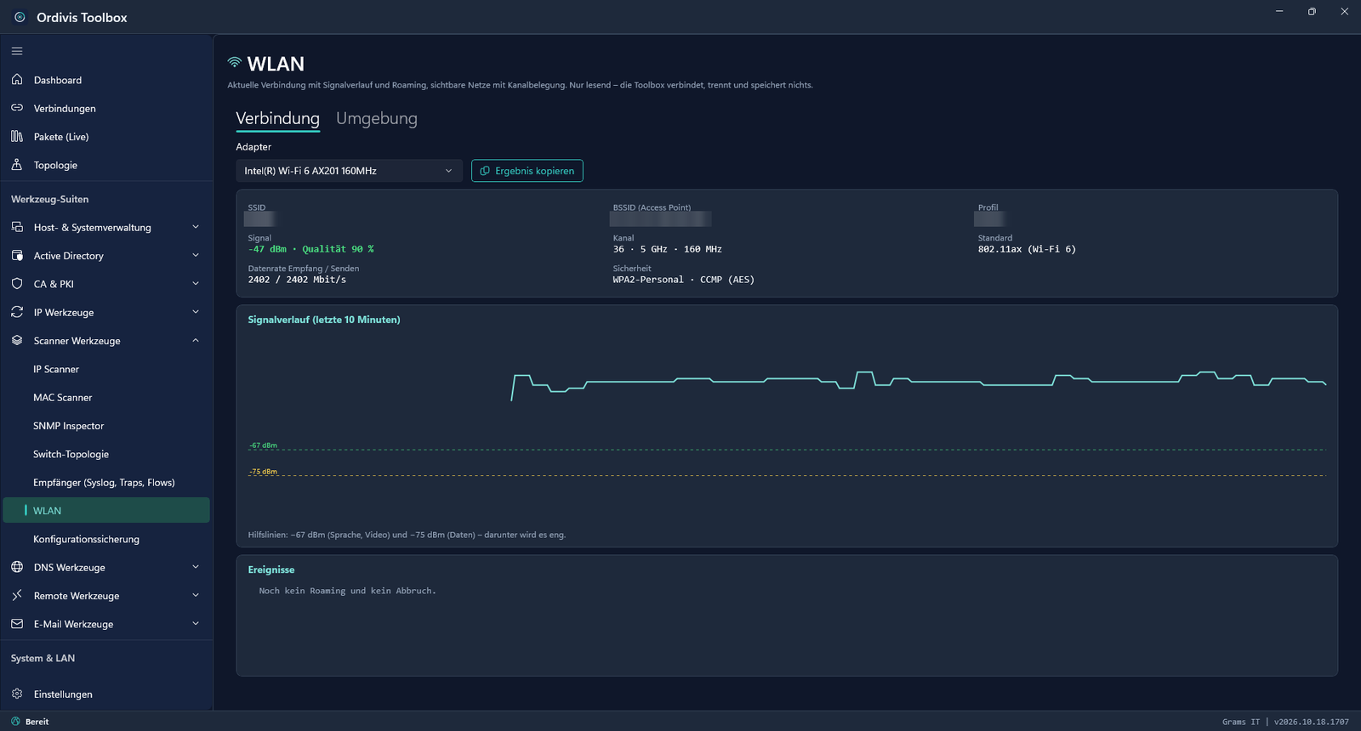Click the E-Mail Werkzeuge envelope icon
Screen dimensions: 1361x731
coord(17,624)
